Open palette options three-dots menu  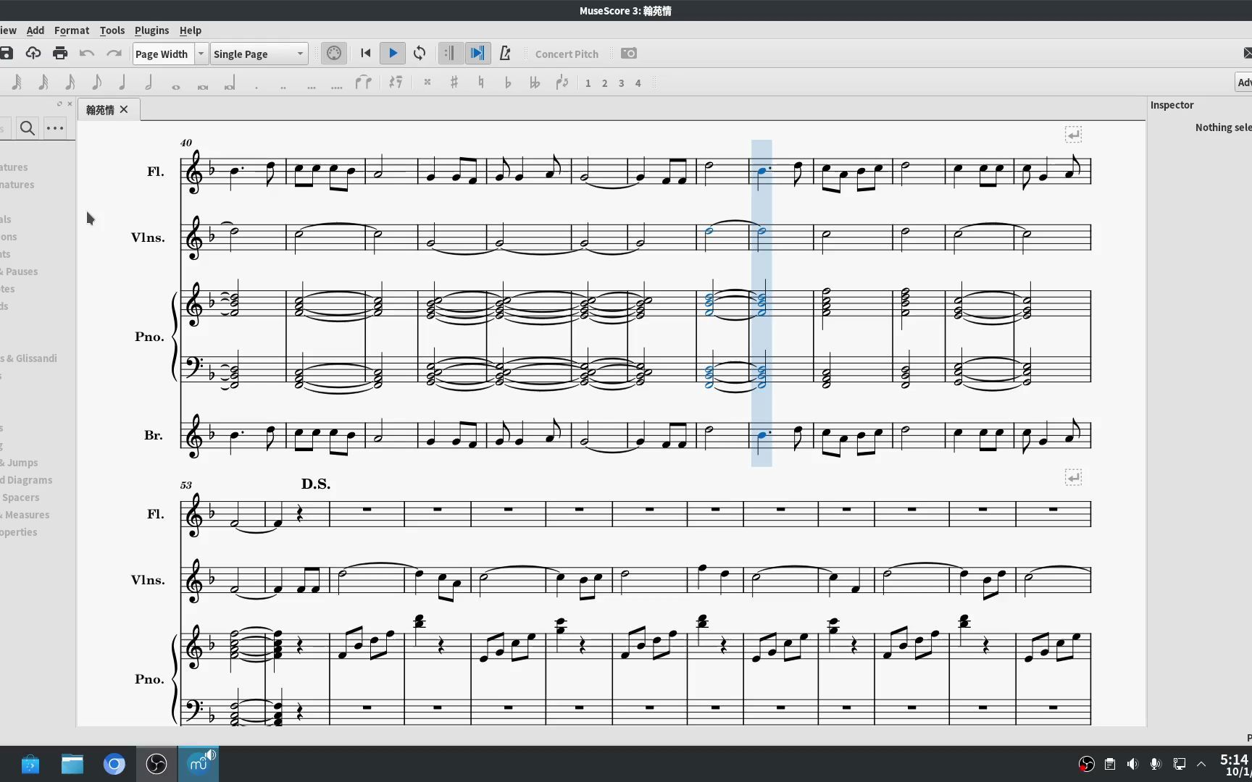coord(55,128)
